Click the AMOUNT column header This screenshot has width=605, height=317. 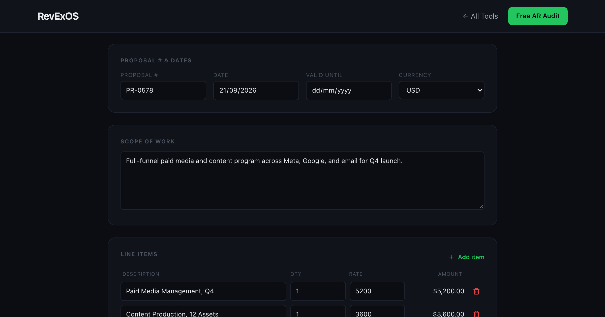(x=450, y=274)
